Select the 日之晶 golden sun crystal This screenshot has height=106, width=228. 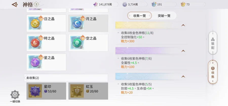point(35,23)
